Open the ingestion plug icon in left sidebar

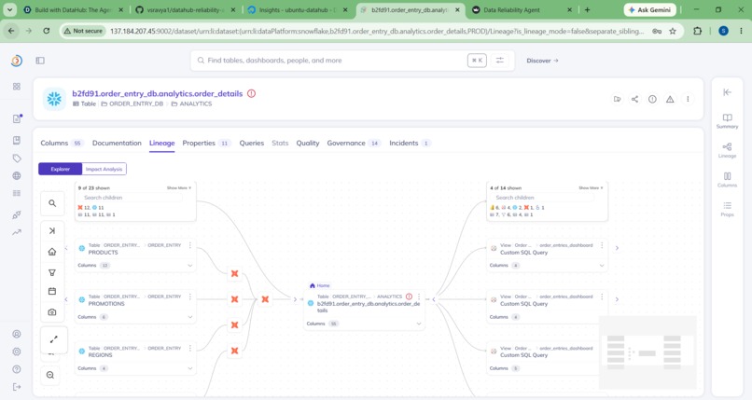click(x=17, y=214)
